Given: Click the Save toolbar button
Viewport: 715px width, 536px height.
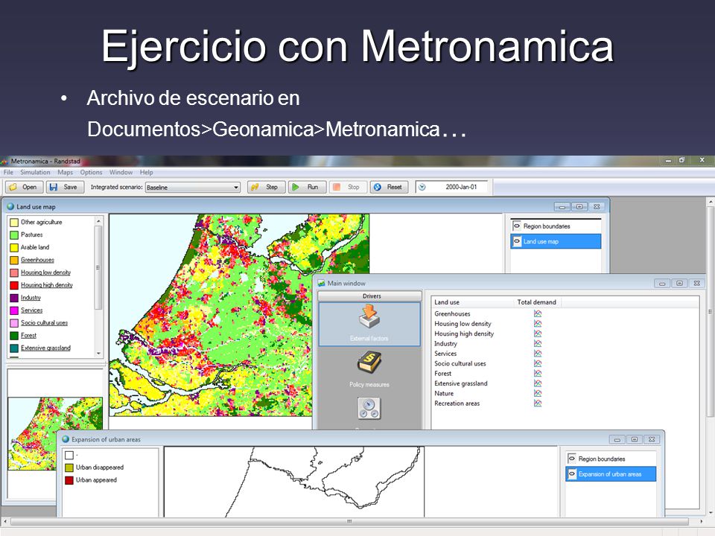Looking at the screenshot, I should click(x=65, y=187).
